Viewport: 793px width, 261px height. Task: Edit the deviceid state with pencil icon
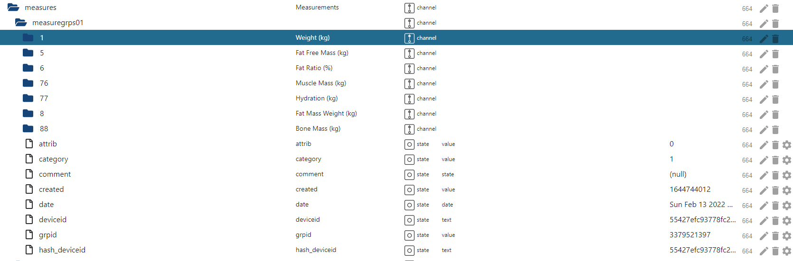pos(764,221)
